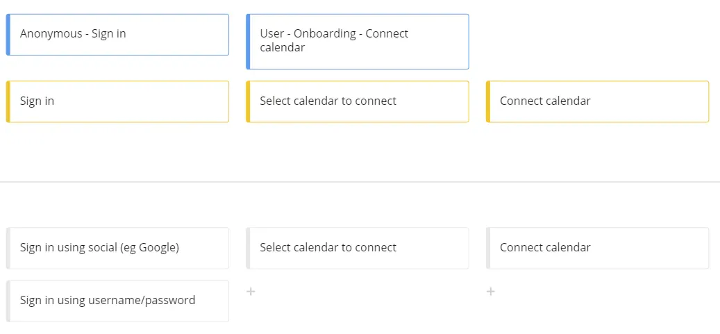Image resolution: width=720 pixels, height=334 pixels.
Task: Click blue color strip on User - Onboarding card
Action: coord(248,42)
